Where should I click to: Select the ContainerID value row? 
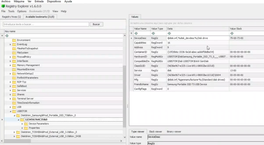[196, 52]
